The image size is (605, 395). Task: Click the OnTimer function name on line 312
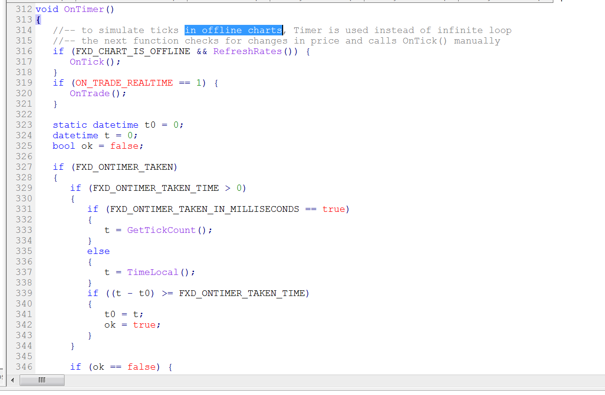pyautogui.click(x=84, y=9)
